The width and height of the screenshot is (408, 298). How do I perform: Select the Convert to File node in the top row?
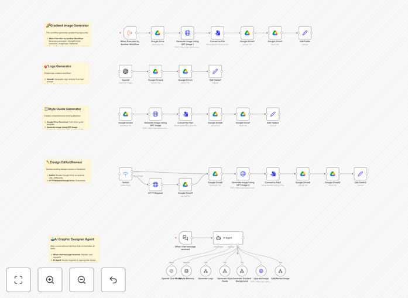click(217, 33)
